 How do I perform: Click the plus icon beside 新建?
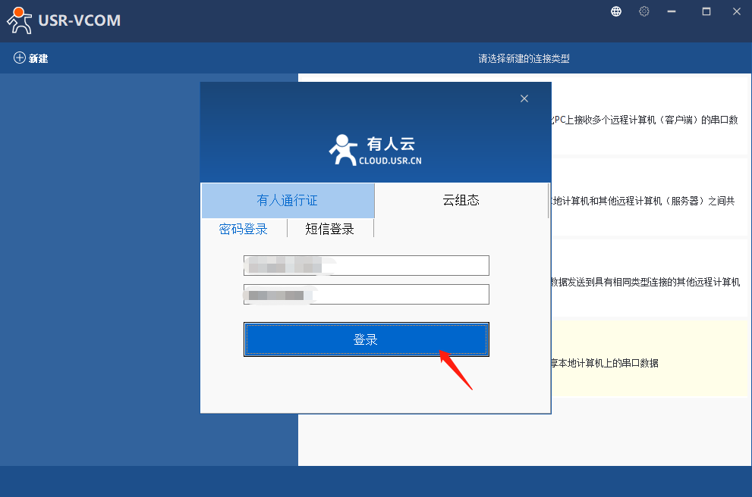[20, 58]
